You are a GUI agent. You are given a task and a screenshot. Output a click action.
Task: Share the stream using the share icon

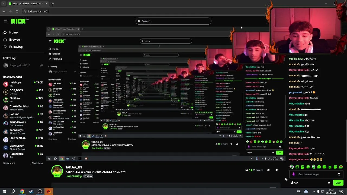268,170
